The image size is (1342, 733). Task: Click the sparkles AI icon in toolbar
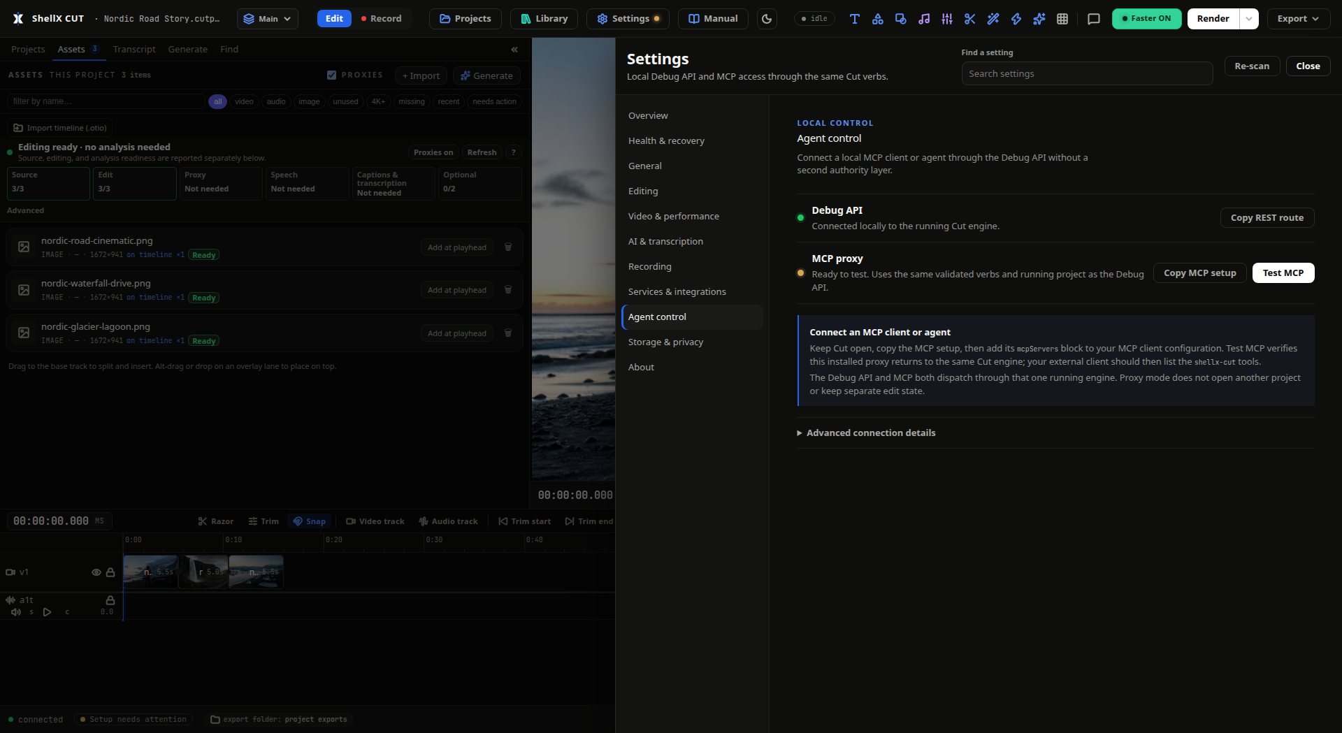[x=1039, y=19]
